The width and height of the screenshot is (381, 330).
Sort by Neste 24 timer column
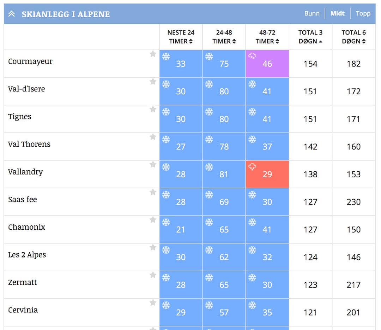tap(181, 37)
